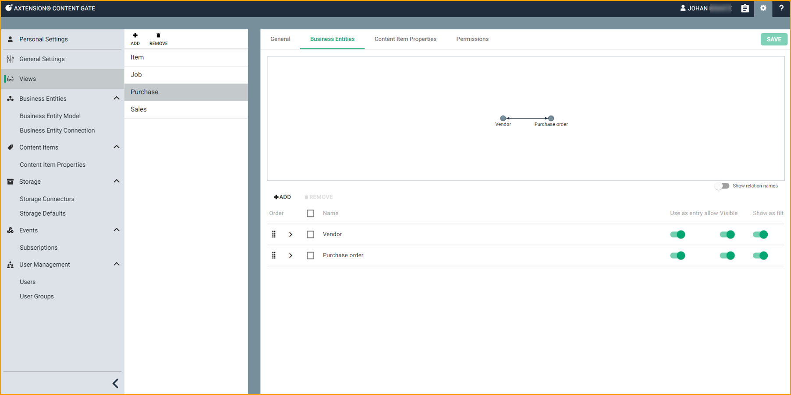Open Users under User Management
This screenshot has width=791, height=395.
point(28,282)
